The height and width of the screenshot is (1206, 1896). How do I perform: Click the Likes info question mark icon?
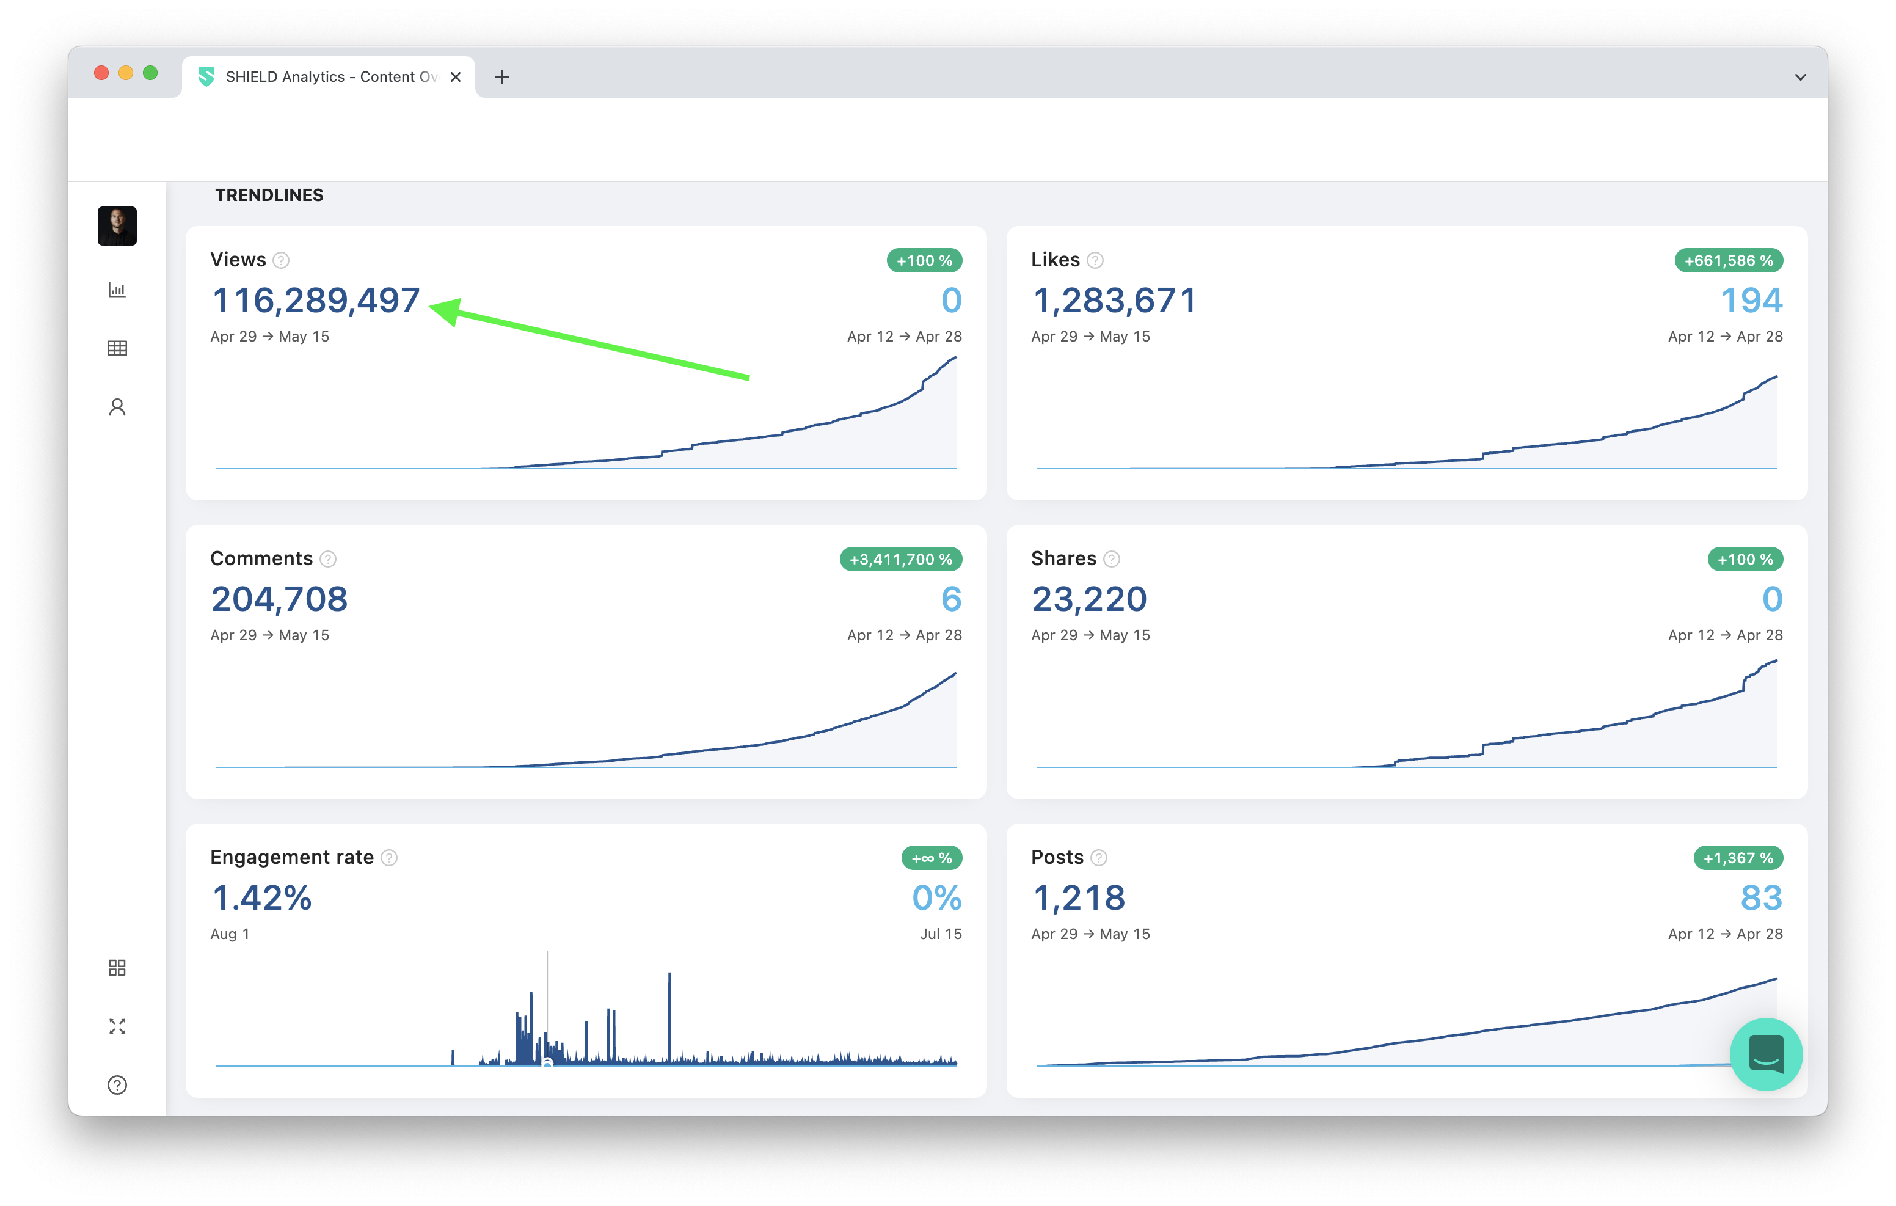(1095, 260)
